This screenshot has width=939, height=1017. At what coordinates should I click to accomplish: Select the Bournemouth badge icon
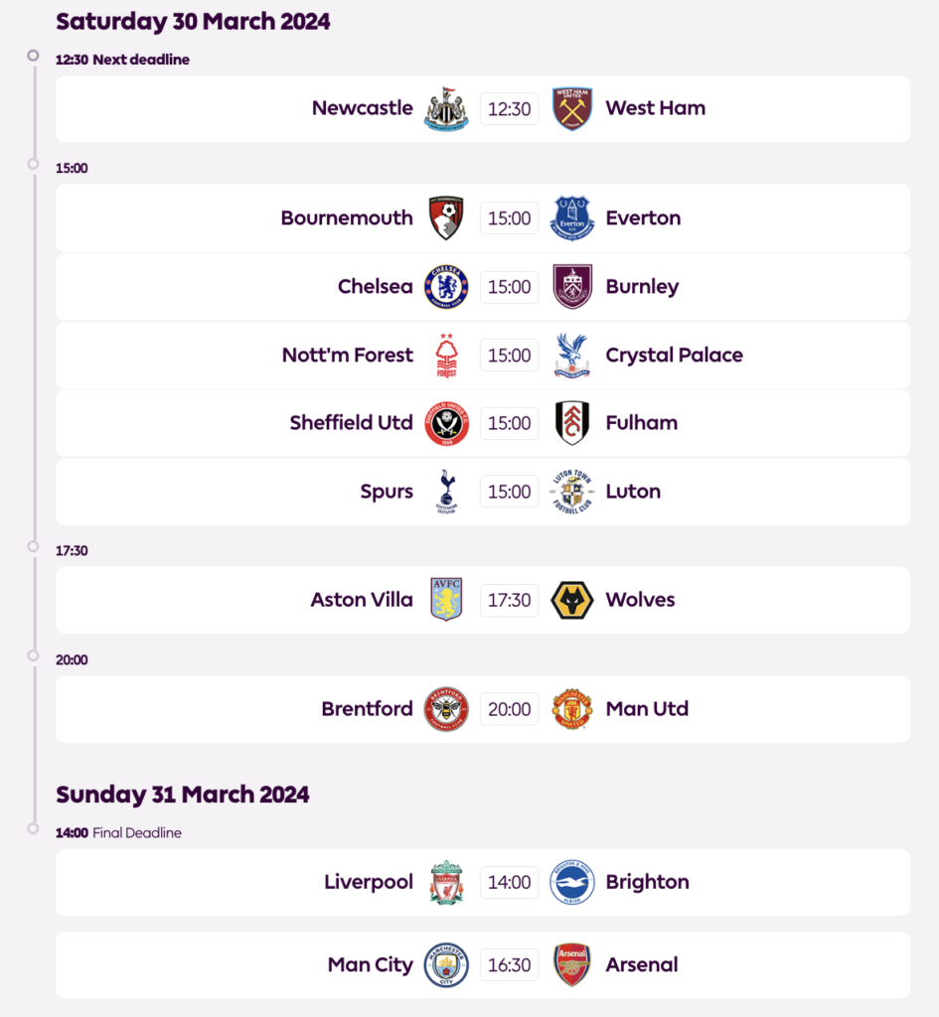[x=446, y=218]
